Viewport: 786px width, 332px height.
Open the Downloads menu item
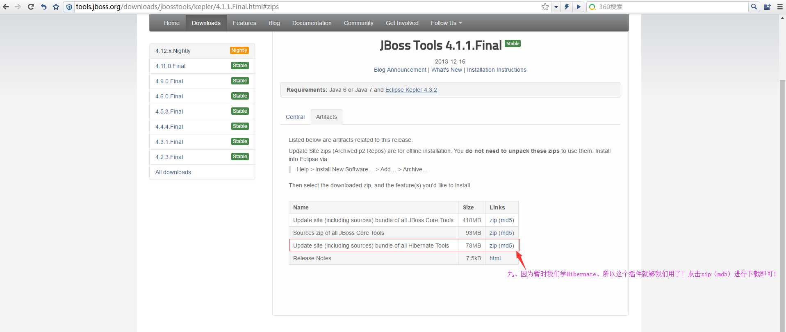tap(206, 23)
